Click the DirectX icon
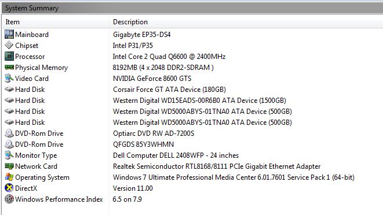This screenshot has height=215, width=383. [9, 188]
